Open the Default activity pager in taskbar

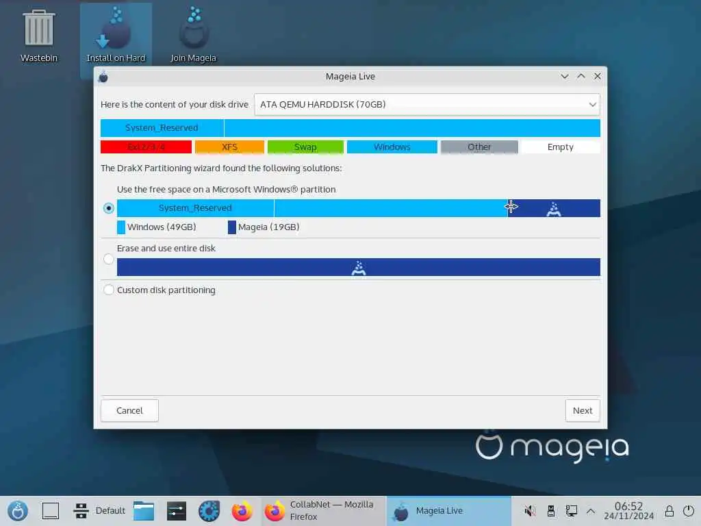point(99,511)
